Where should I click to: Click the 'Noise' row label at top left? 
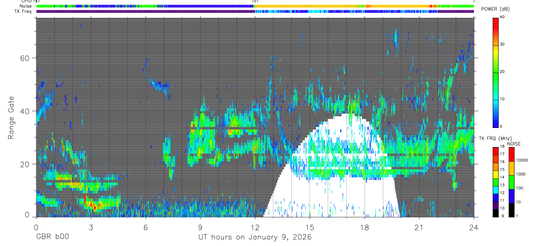point(26,6)
